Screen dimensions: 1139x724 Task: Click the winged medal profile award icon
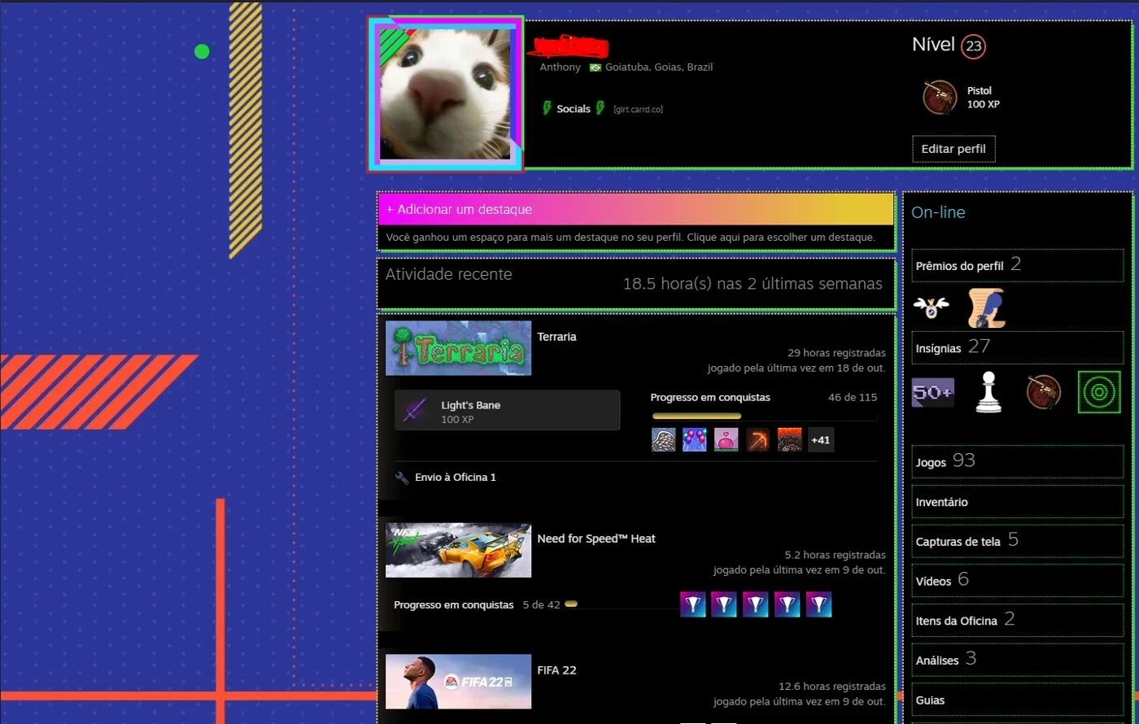click(931, 307)
